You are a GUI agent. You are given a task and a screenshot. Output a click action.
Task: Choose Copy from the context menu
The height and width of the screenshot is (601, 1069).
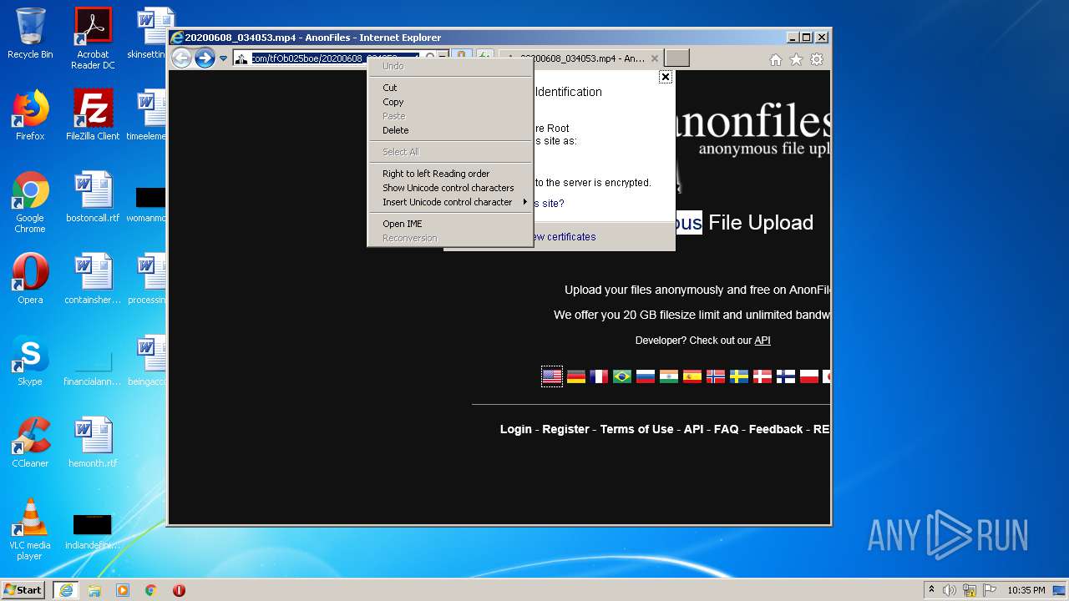393,102
